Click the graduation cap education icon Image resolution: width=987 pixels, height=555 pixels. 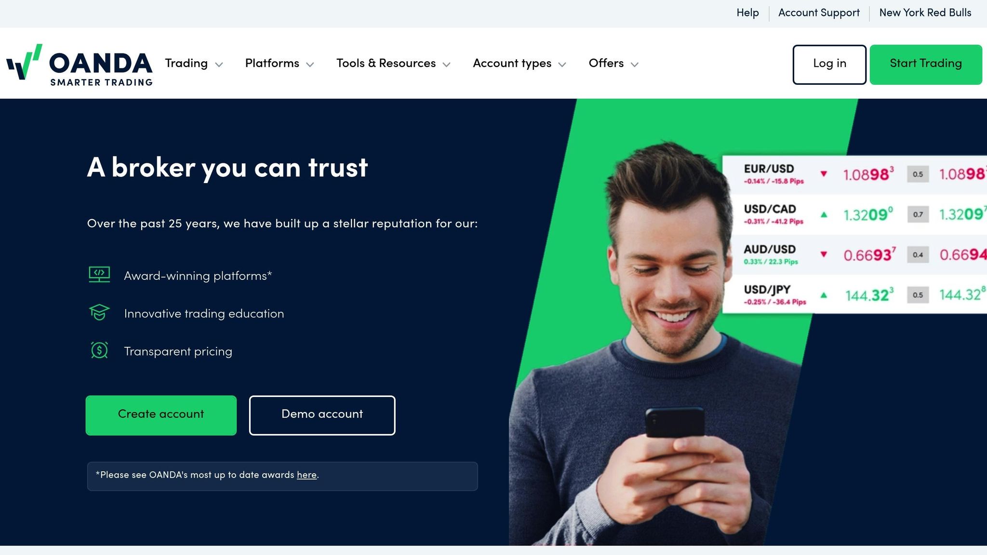[x=99, y=312]
